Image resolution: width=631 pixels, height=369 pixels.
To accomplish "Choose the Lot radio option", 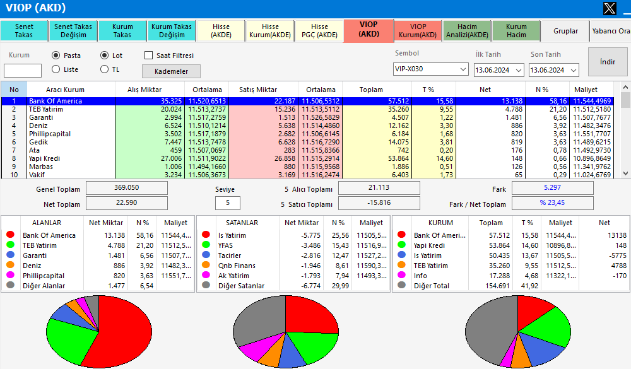I will click(104, 55).
